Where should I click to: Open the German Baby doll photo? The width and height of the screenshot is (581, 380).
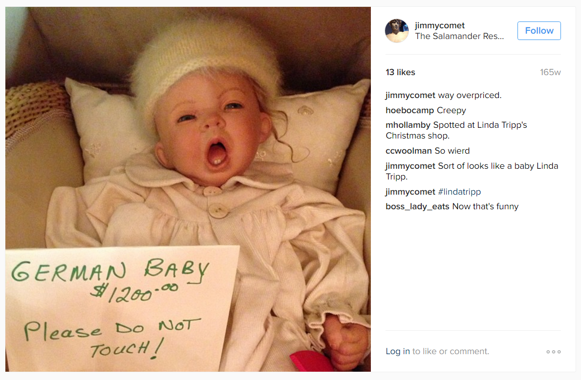click(x=188, y=189)
